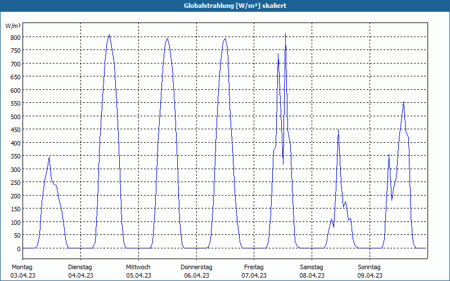Click the 'Donnerstag' day label
This screenshot has width=450, height=281.
196,267
